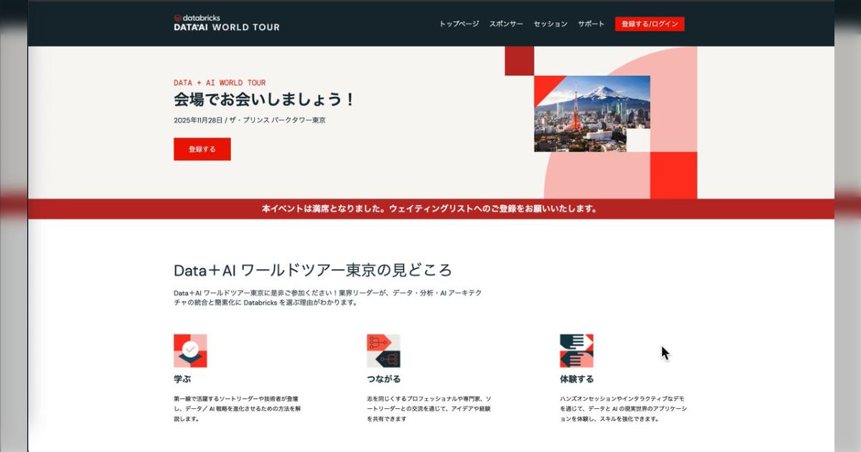This screenshot has width=861, height=452.
Task: Open the トップページ menu item
Action: point(461,23)
